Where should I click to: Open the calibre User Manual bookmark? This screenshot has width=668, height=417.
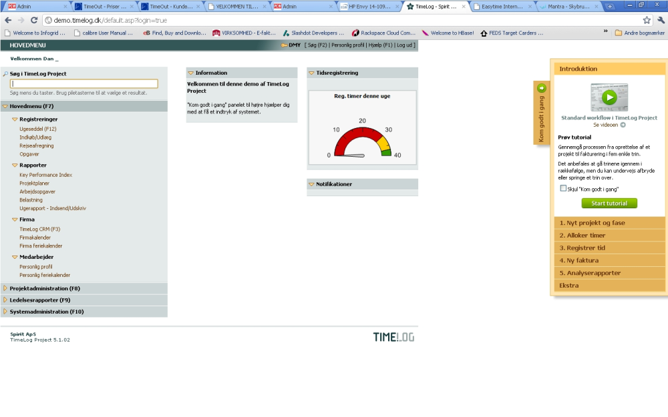click(x=103, y=33)
